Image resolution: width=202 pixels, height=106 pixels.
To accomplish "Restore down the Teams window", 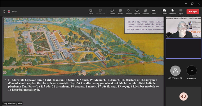I will [192, 4].
